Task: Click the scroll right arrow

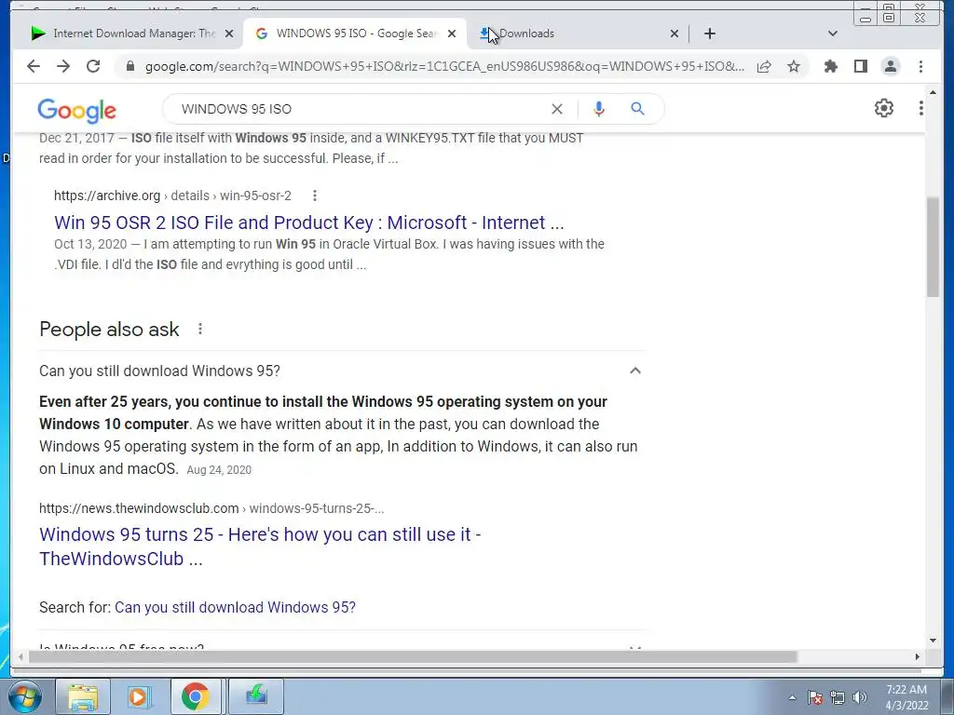Action: coord(918,656)
